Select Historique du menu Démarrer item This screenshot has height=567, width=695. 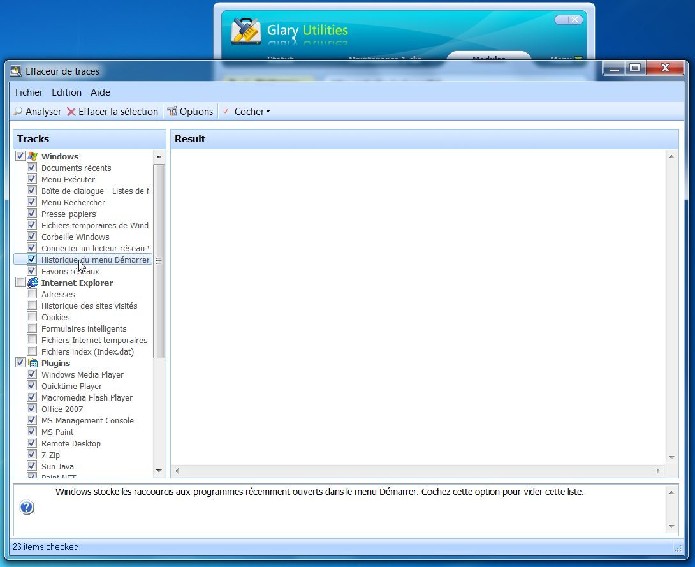[x=95, y=260]
